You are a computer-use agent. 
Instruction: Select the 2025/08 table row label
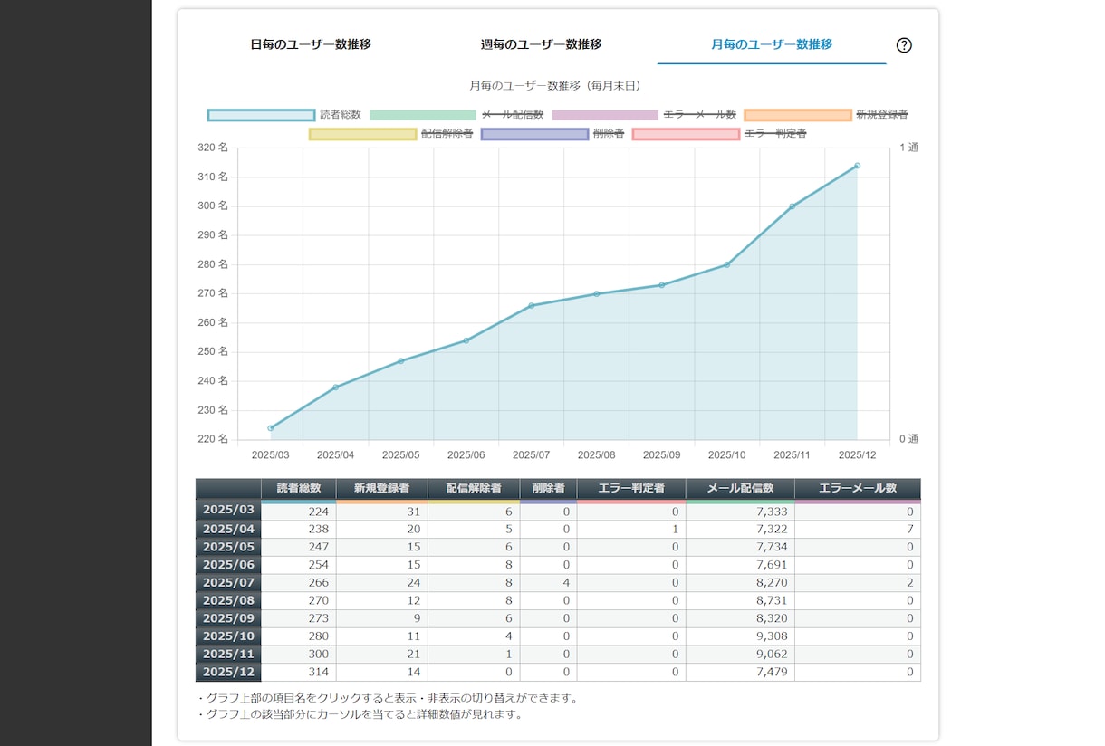point(228,600)
